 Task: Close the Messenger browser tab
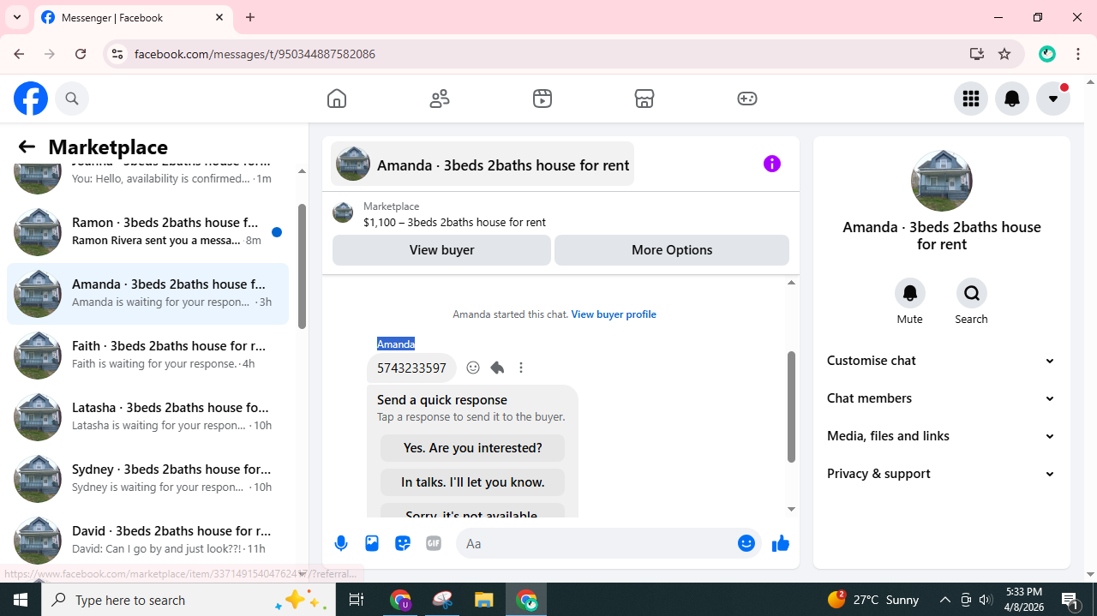coord(219,17)
